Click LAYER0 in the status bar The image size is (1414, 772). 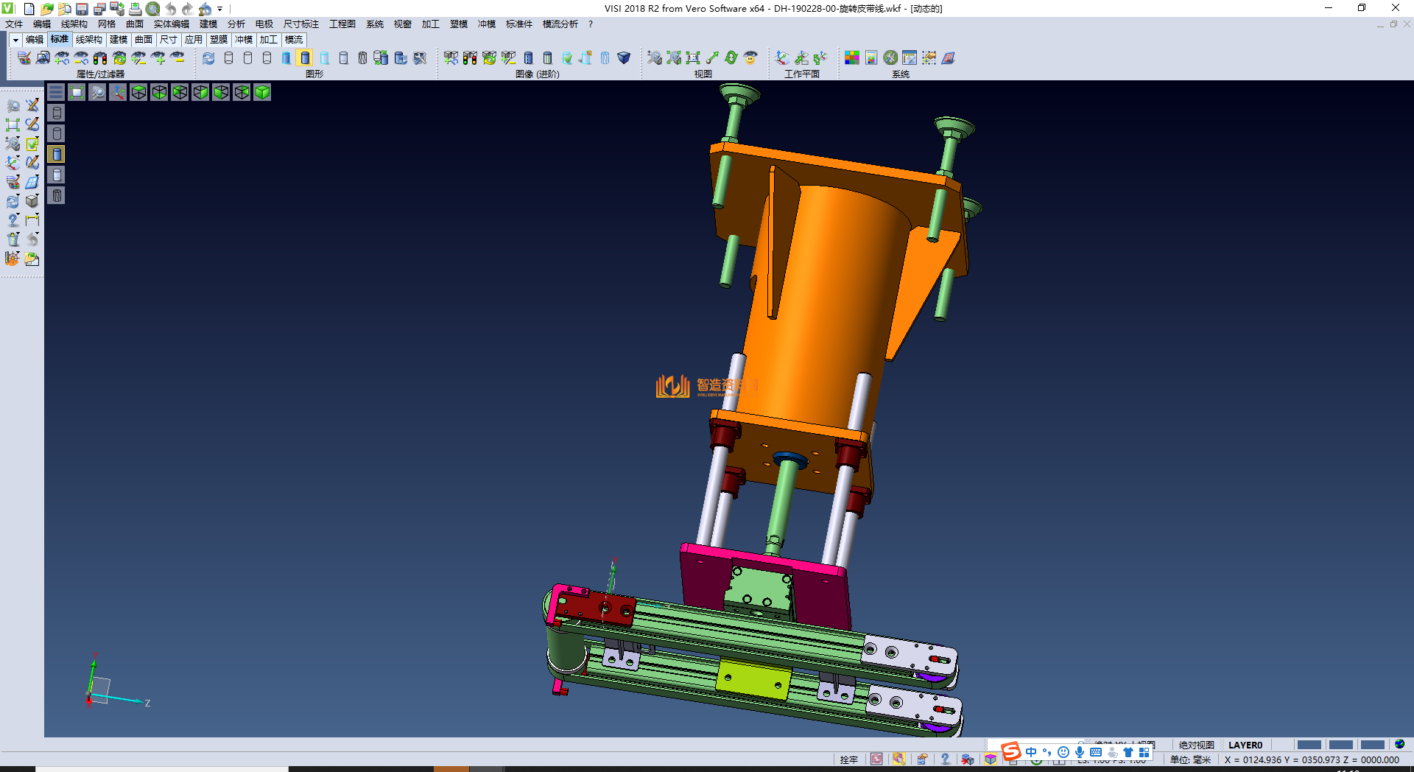click(1245, 745)
